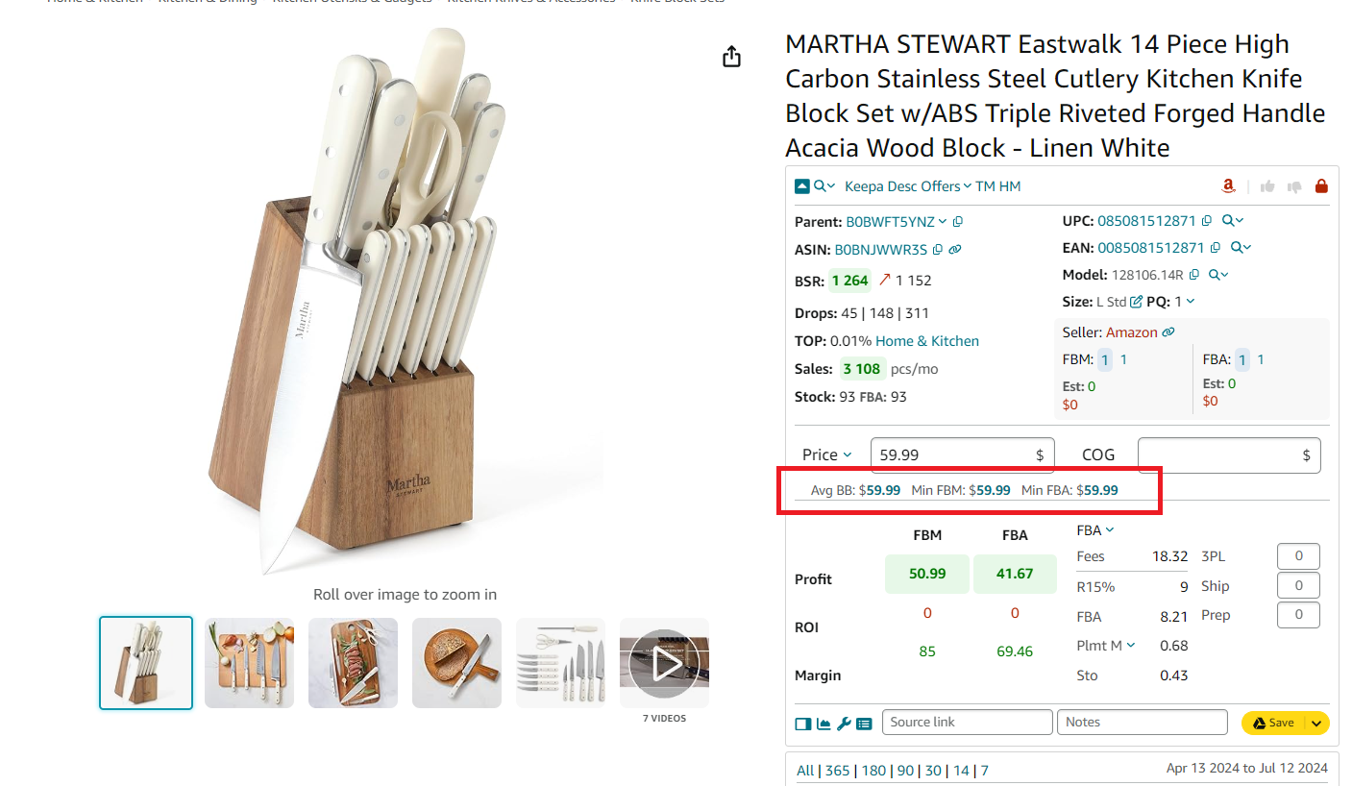1352x786 pixels.
Task: Expand the Save button dropdown chevron
Action: [1315, 723]
